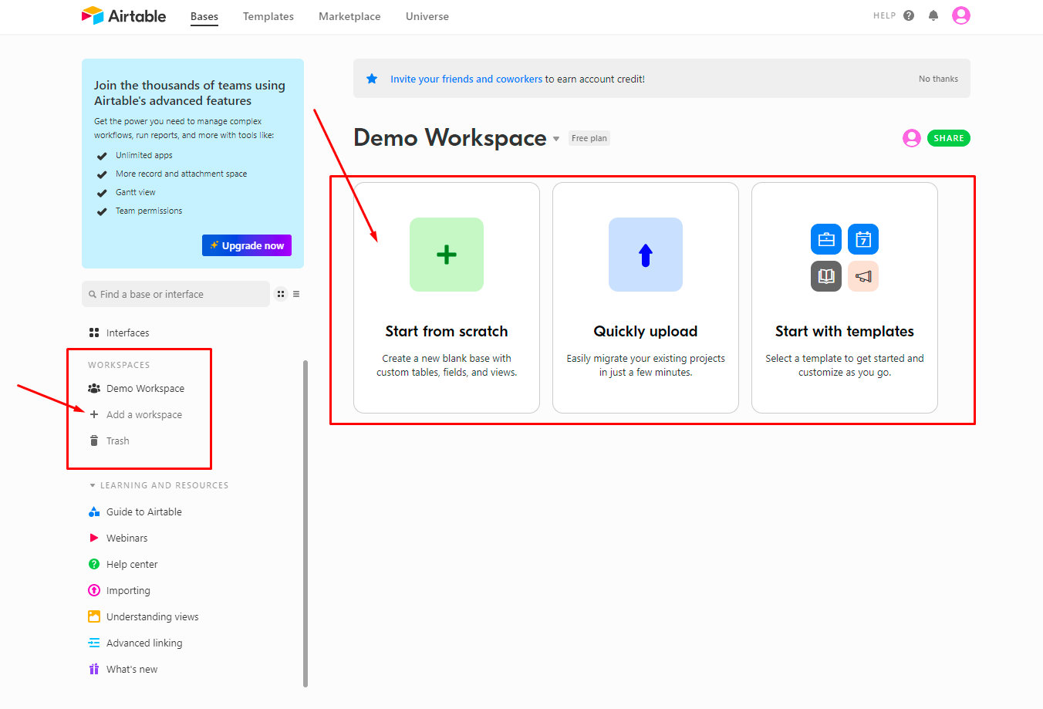Click the briefcase template icon
The image size is (1043, 709).
point(826,239)
